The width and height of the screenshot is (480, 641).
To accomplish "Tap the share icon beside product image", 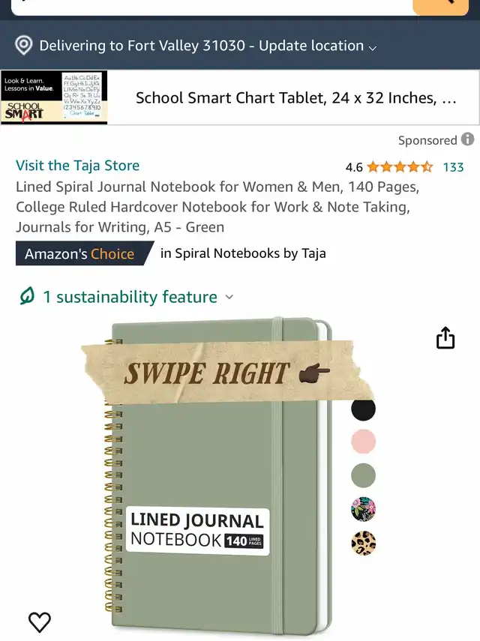I will (x=445, y=337).
